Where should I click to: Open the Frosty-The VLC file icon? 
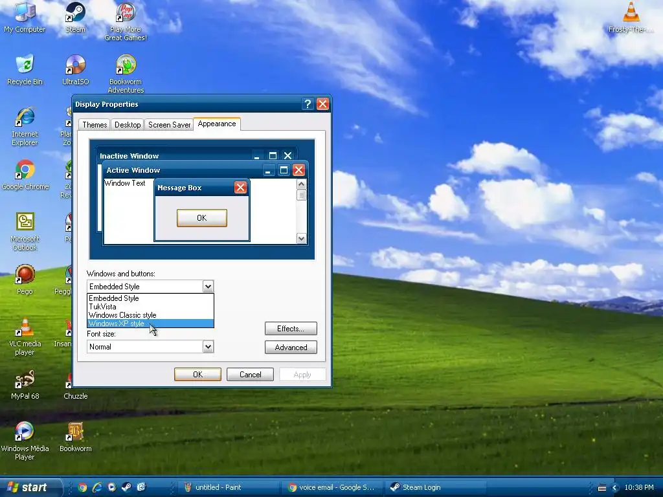point(631,17)
